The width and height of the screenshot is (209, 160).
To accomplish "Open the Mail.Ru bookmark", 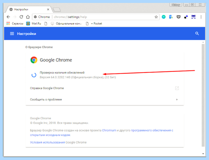I will pos(33,24).
